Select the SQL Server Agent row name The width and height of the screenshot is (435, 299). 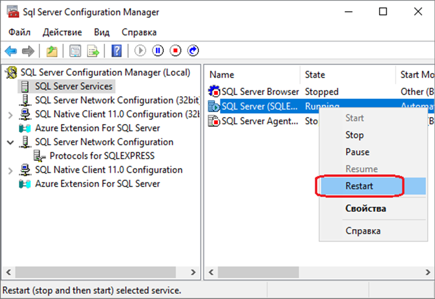coord(260,121)
